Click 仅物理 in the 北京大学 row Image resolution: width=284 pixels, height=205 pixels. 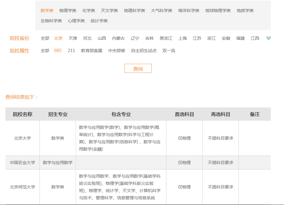click(x=185, y=138)
